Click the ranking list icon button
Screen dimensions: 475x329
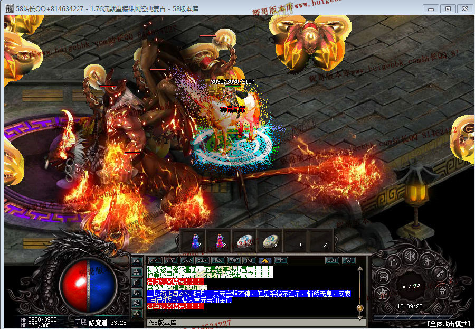234,260
